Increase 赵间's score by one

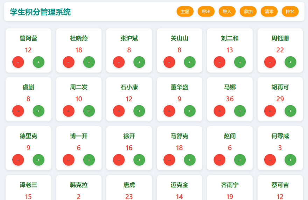240,160
